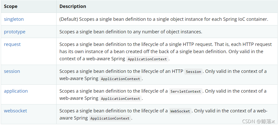Click the Description column header
Image resolution: width=279 pixels, height=126 pixels.
point(73,6)
